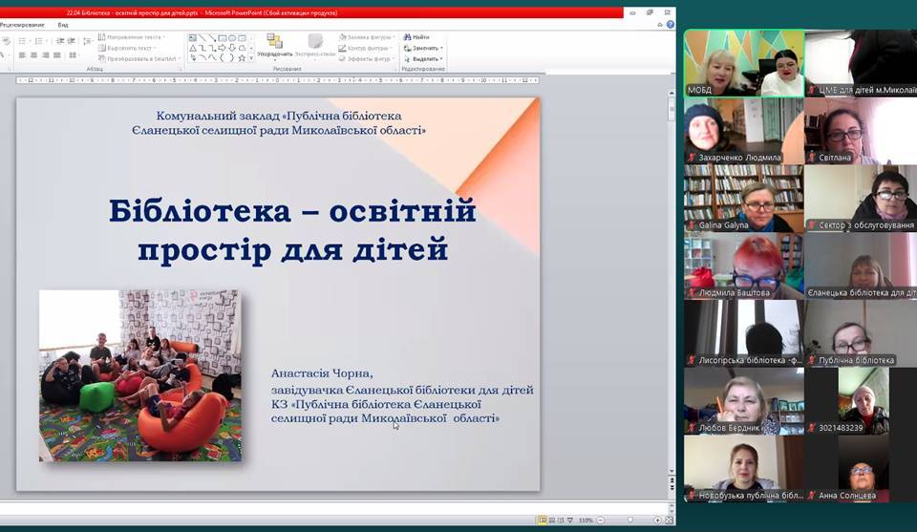The image size is (917, 532).
Task: Open the Вид (View) ribbon tab
Action: (x=63, y=24)
